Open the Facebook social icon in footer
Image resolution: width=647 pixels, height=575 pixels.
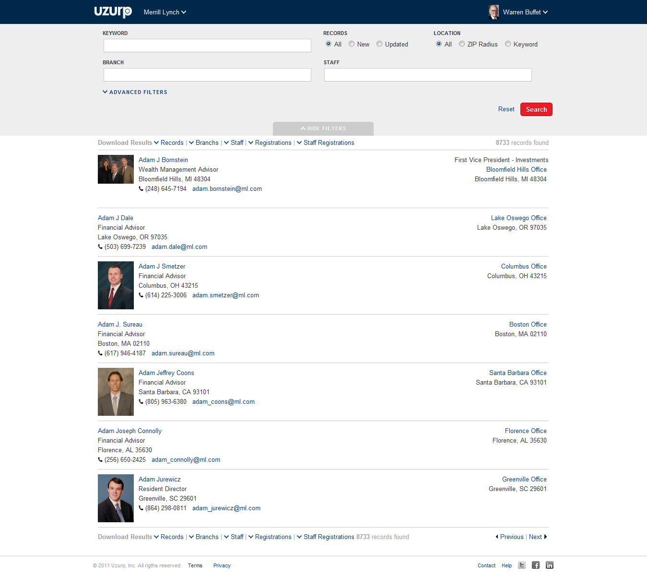536,565
